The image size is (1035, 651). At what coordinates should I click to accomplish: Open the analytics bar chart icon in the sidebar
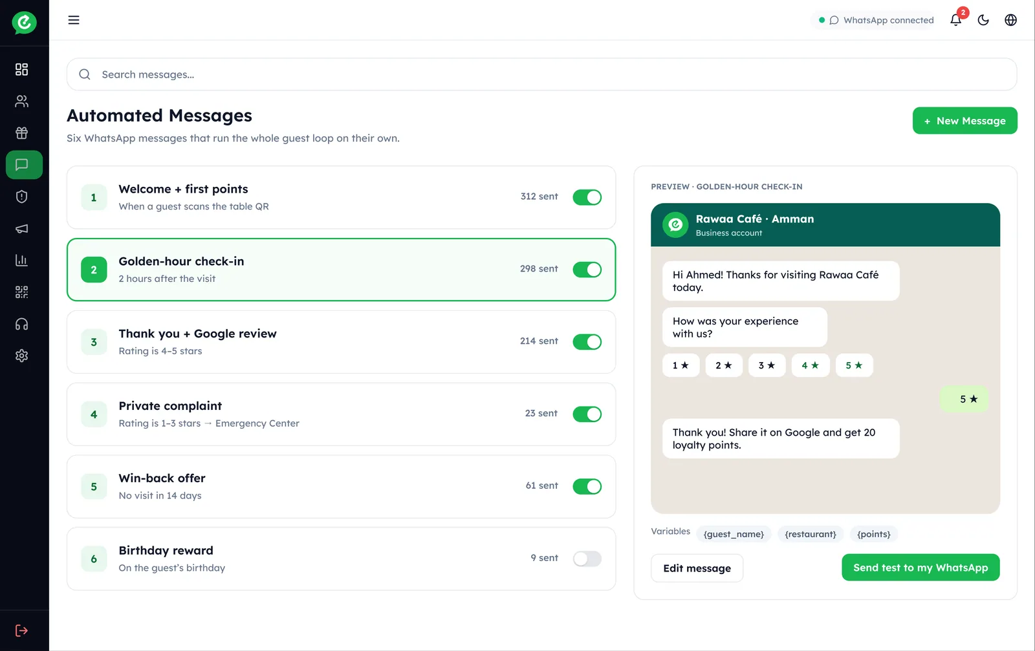(x=22, y=260)
